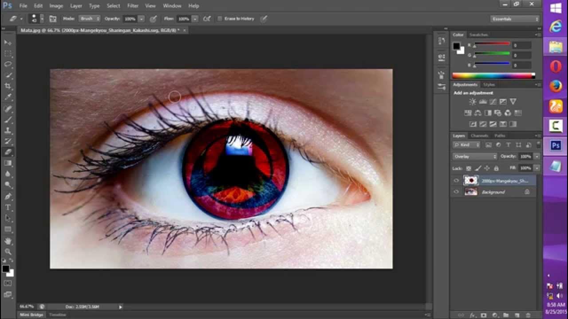This screenshot has width=568, height=319.
Task: Click the red channel slider
Action: [x=492, y=45]
